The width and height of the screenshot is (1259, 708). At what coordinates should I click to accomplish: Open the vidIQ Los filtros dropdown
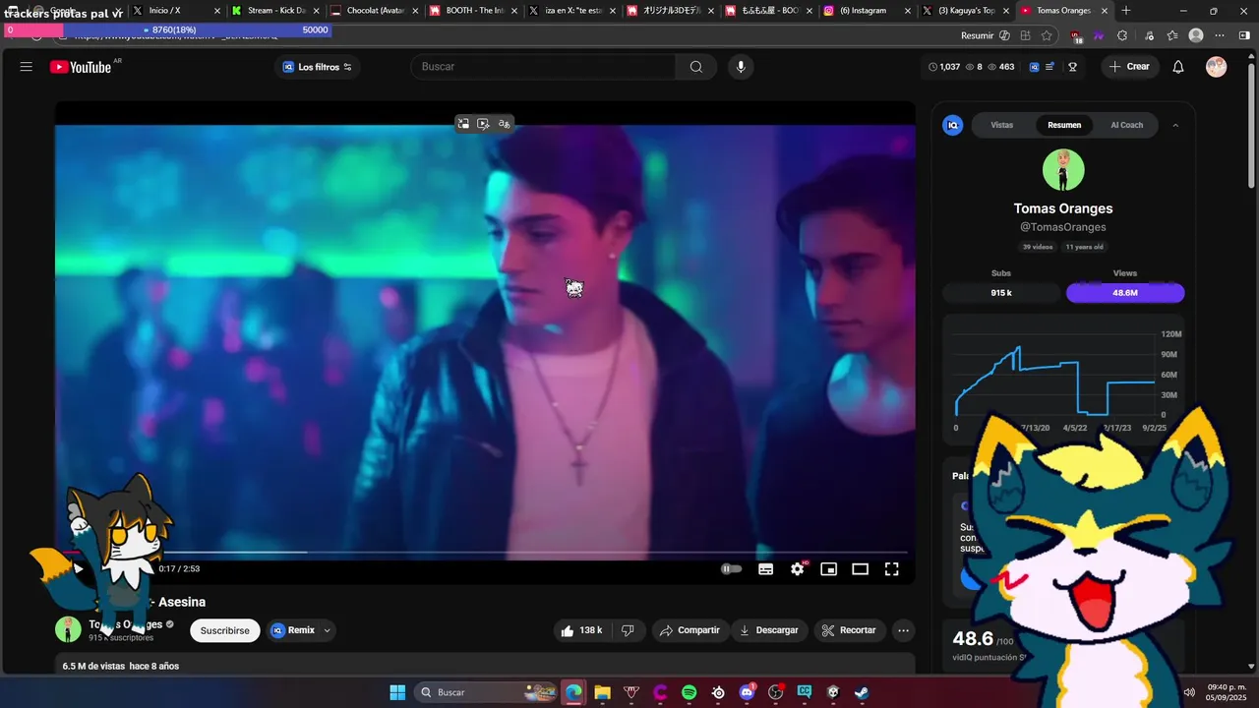(x=318, y=67)
